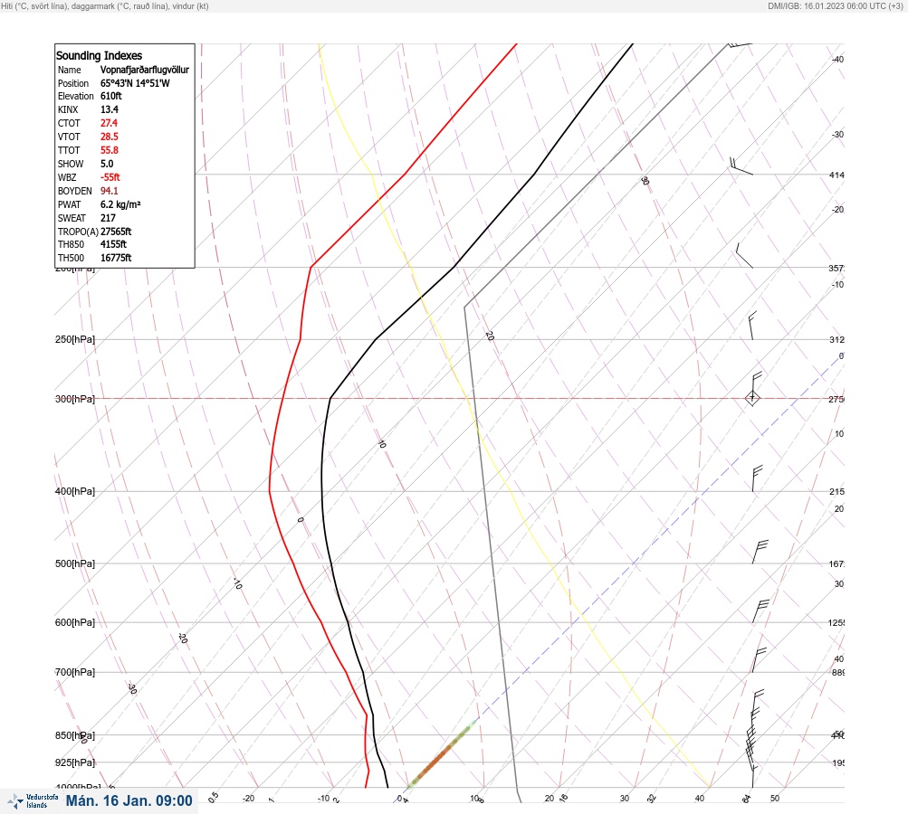
Task: Click the SWEAT value 217
Action: (108, 218)
